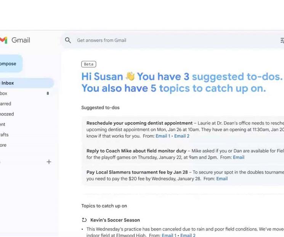Open Email 2 link for dentist appointment
This screenshot has width=284, height=237.
point(182,136)
